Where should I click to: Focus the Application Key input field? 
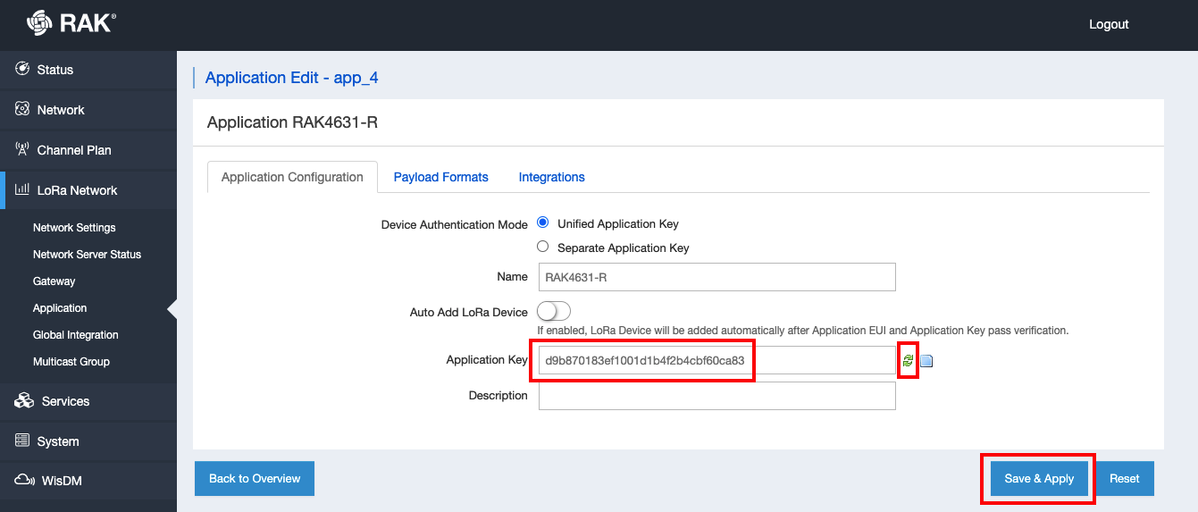tap(716, 360)
